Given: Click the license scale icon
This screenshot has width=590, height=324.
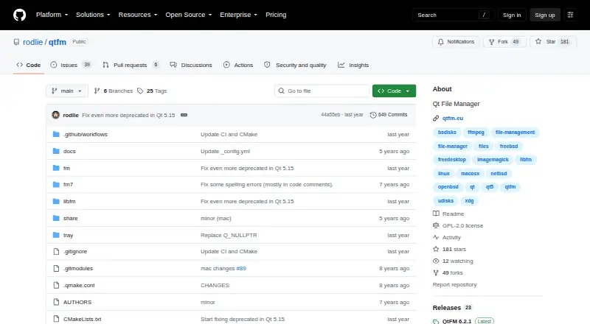Looking at the screenshot, I should [x=436, y=225].
